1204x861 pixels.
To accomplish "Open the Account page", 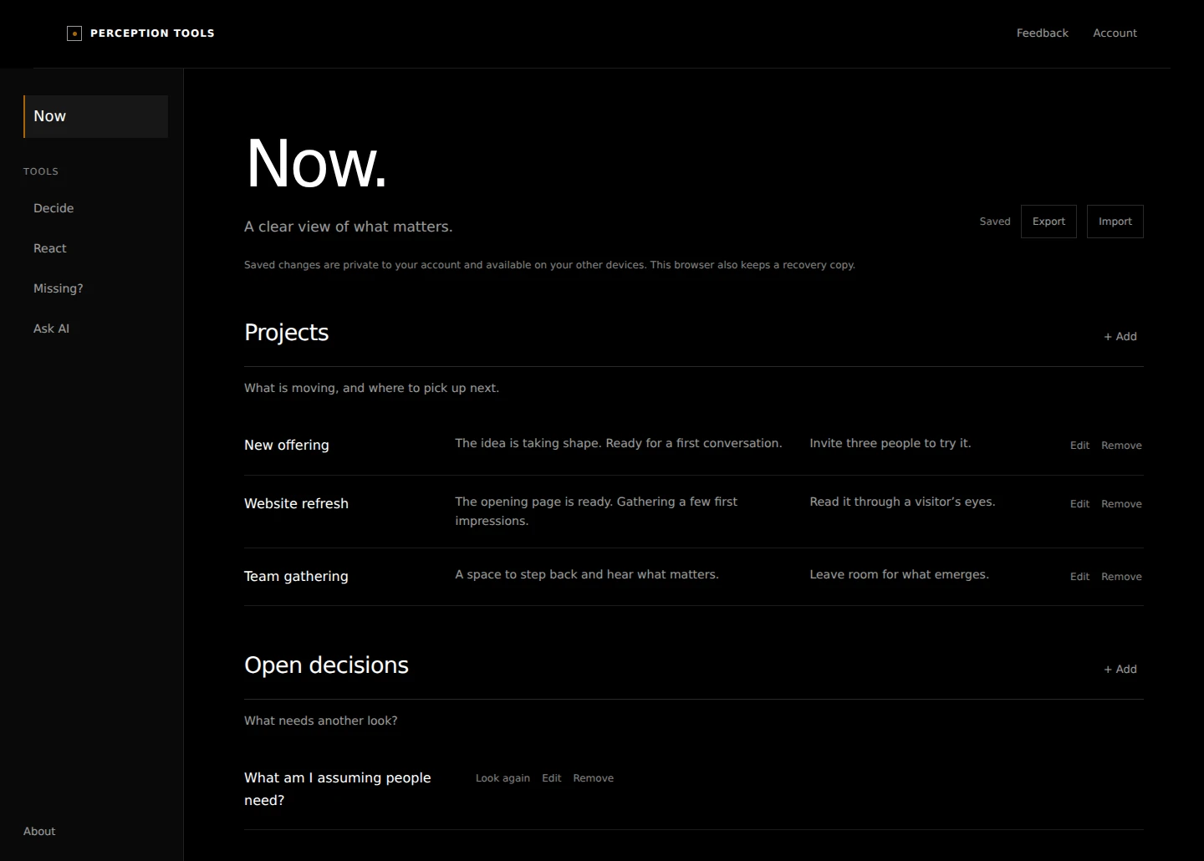I will tap(1115, 33).
